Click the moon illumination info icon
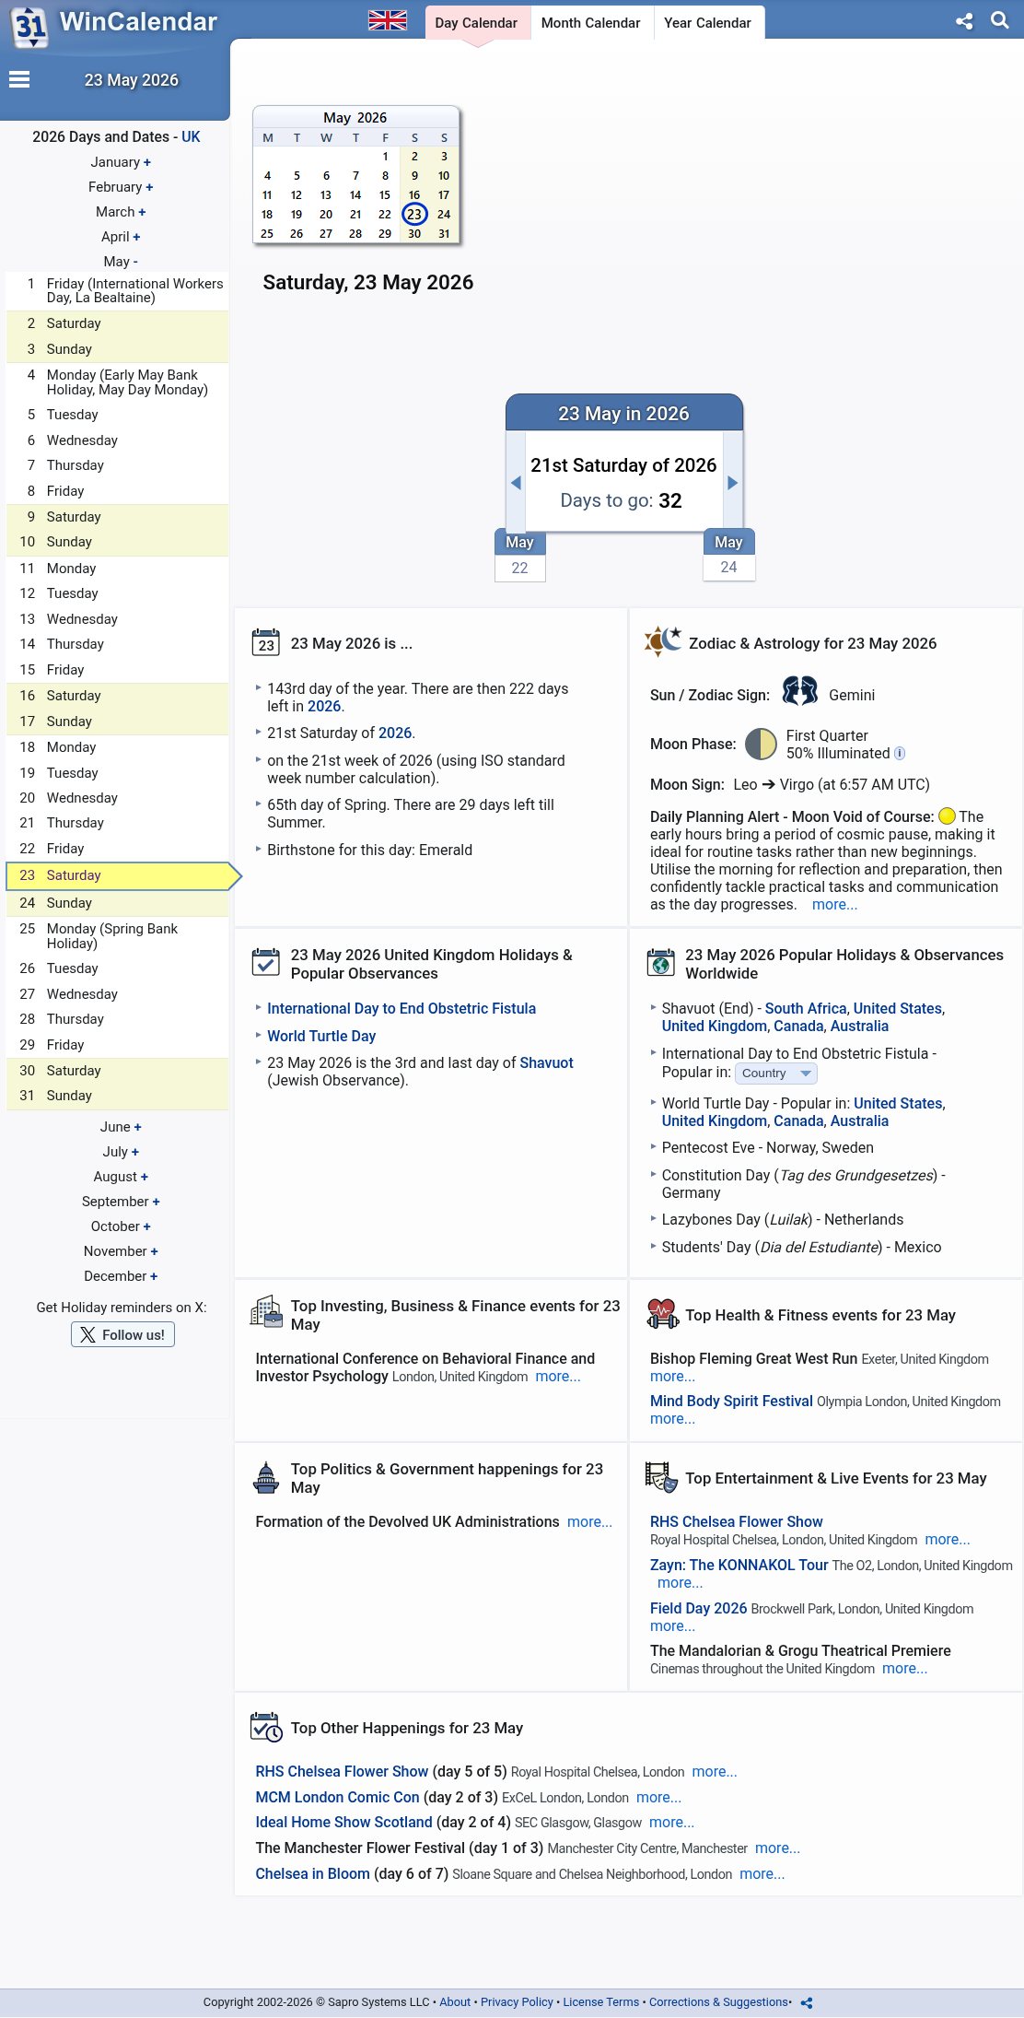The height and width of the screenshot is (2018, 1024). [900, 754]
